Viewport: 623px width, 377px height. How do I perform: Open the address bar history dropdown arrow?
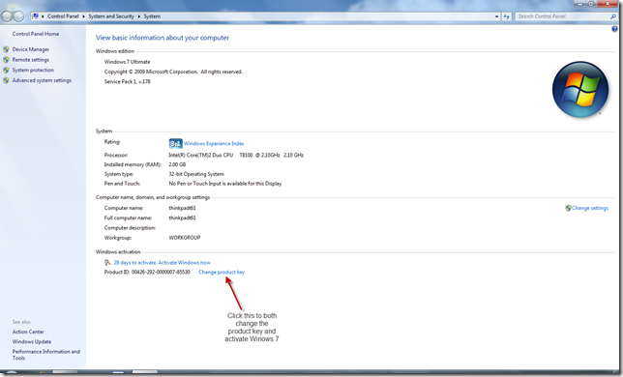point(496,16)
